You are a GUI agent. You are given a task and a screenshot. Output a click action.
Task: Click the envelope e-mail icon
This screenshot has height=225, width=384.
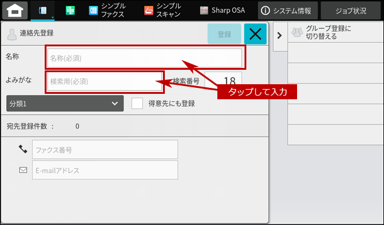click(23, 170)
